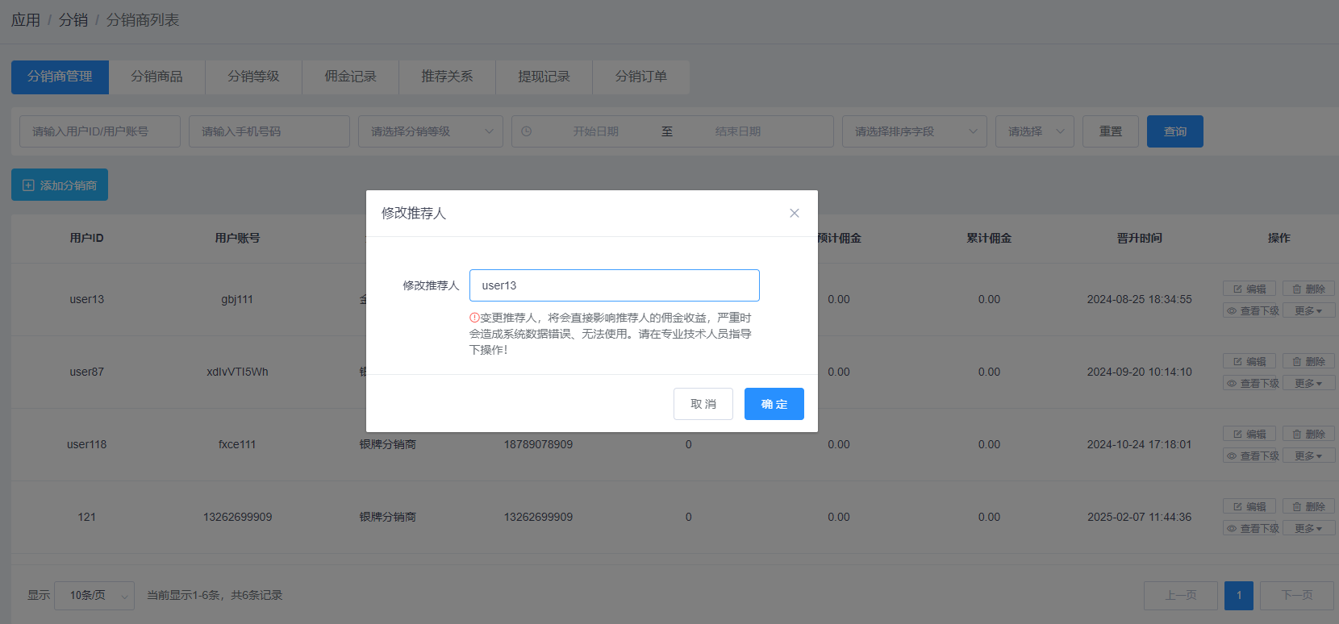This screenshot has height=624, width=1339.
Task: Switch to 佣金记录 tab
Action: [350, 77]
